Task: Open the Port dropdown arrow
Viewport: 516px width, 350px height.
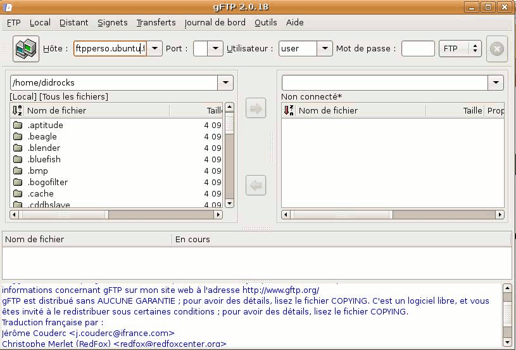Action: (215, 48)
